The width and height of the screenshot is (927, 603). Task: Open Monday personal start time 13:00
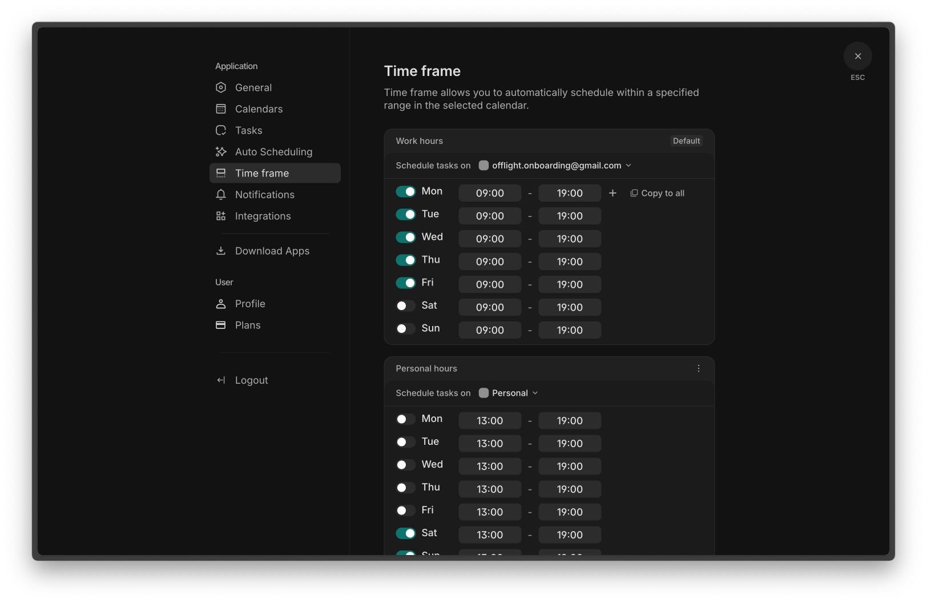490,421
